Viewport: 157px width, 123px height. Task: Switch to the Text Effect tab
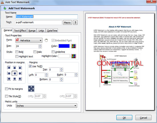pyautogui.click(x=20, y=31)
